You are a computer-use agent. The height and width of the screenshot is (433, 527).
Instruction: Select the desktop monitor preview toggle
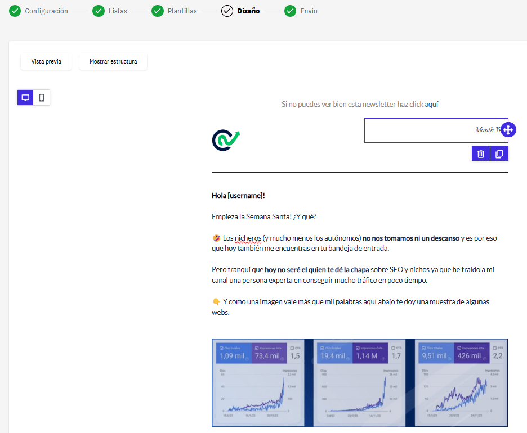[25, 97]
